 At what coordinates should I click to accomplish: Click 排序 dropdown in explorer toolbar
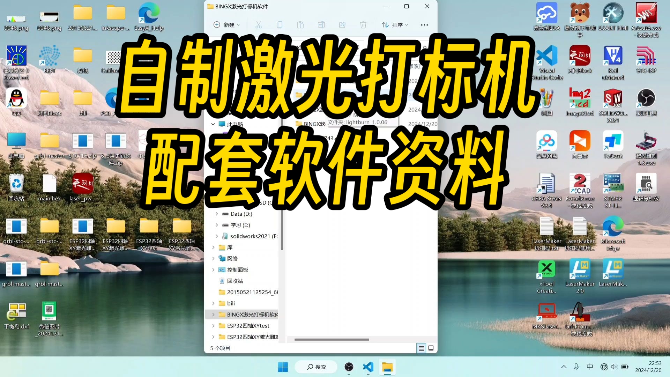[x=394, y=24]
